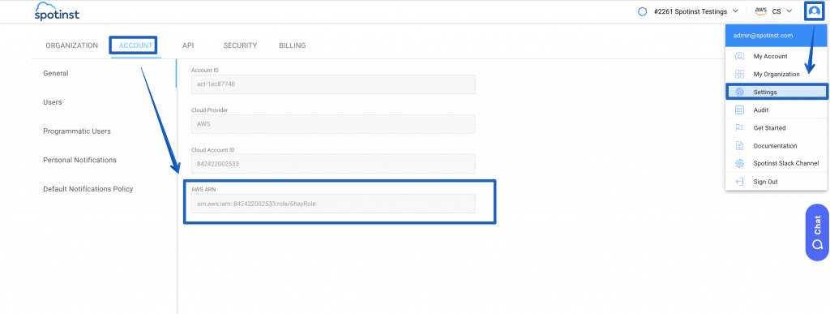Viewport: 830px width, 314px height.
Task: Select General in the sidebar
Action: (x=56, y=73)
